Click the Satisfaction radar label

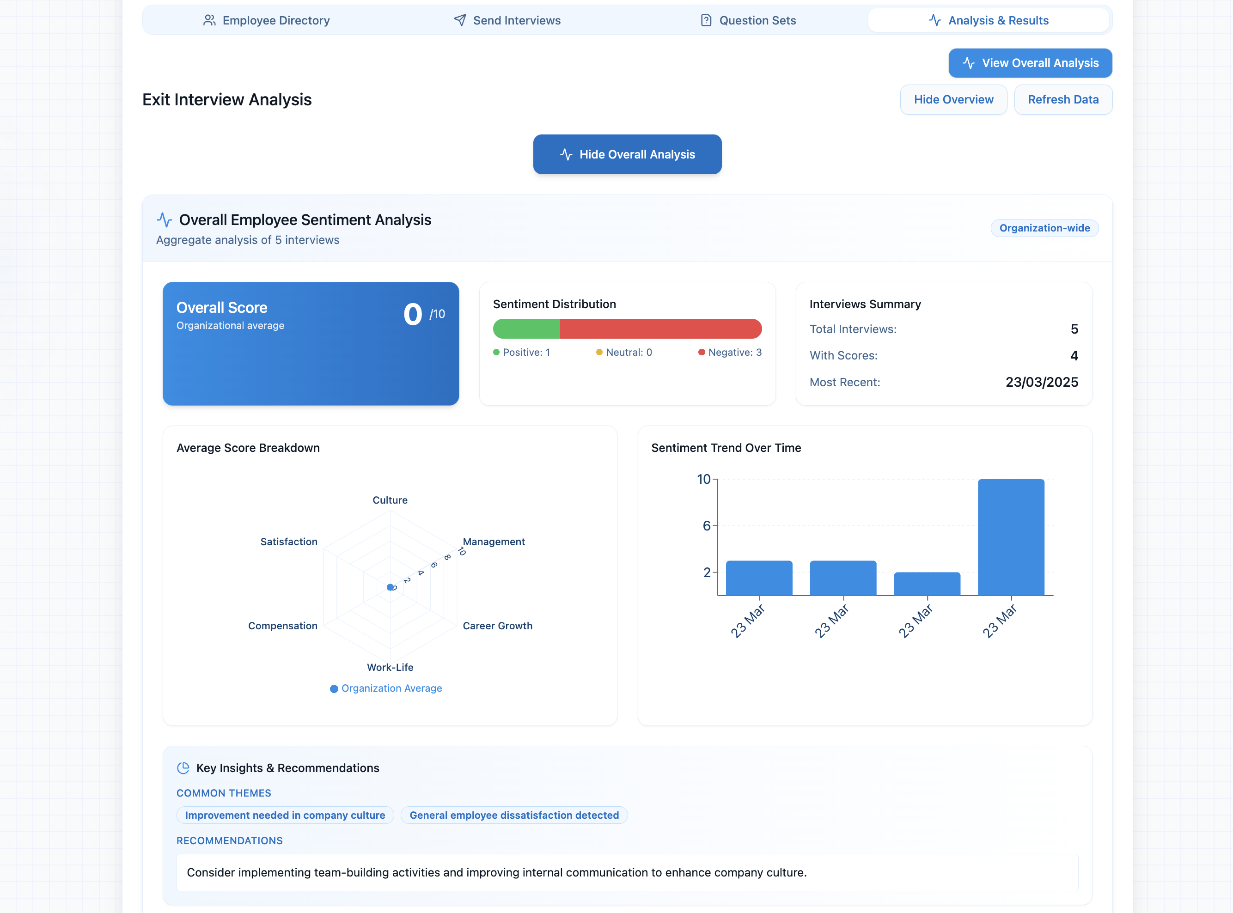click(288, 542)
